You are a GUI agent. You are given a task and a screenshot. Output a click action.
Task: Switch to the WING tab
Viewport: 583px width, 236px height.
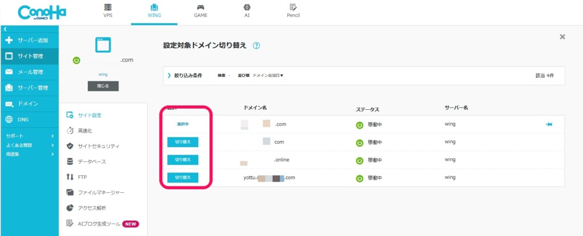tap(154, 11)
